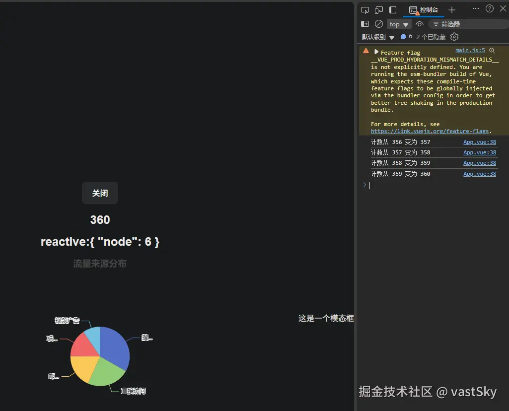Click the warning triangle icon in console
This screenshot has height=411, width=509.
coord(366,51)
